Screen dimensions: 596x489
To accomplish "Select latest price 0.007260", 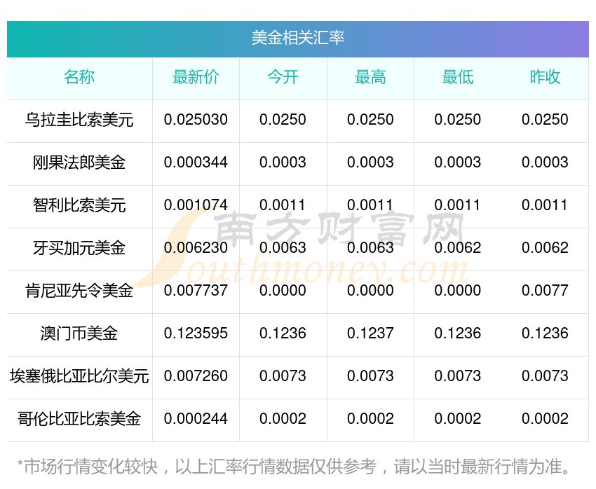I will (x=196, y=376).
